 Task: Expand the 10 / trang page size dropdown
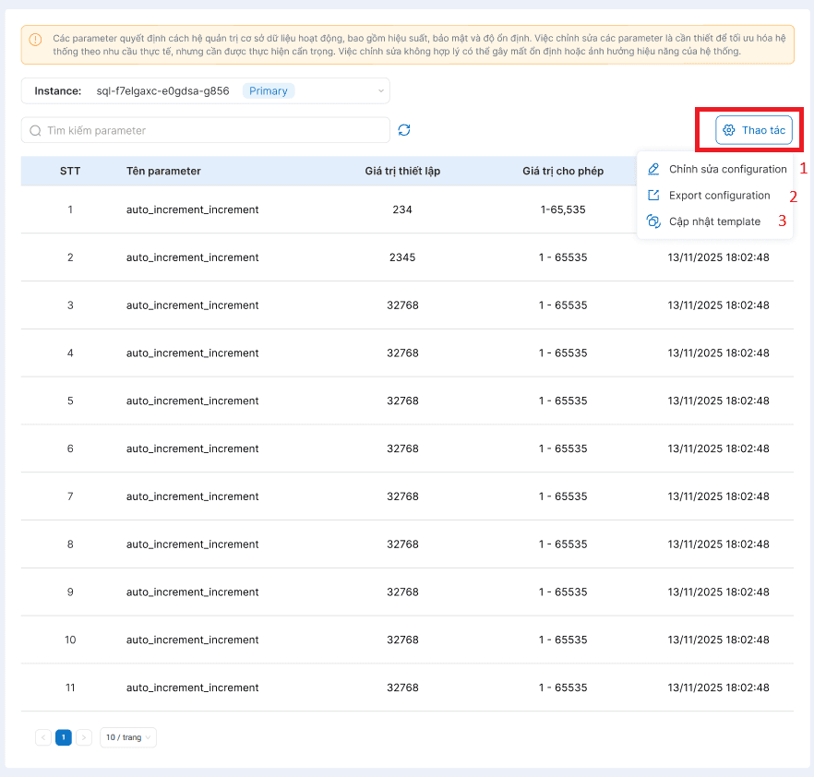(128, 737)
